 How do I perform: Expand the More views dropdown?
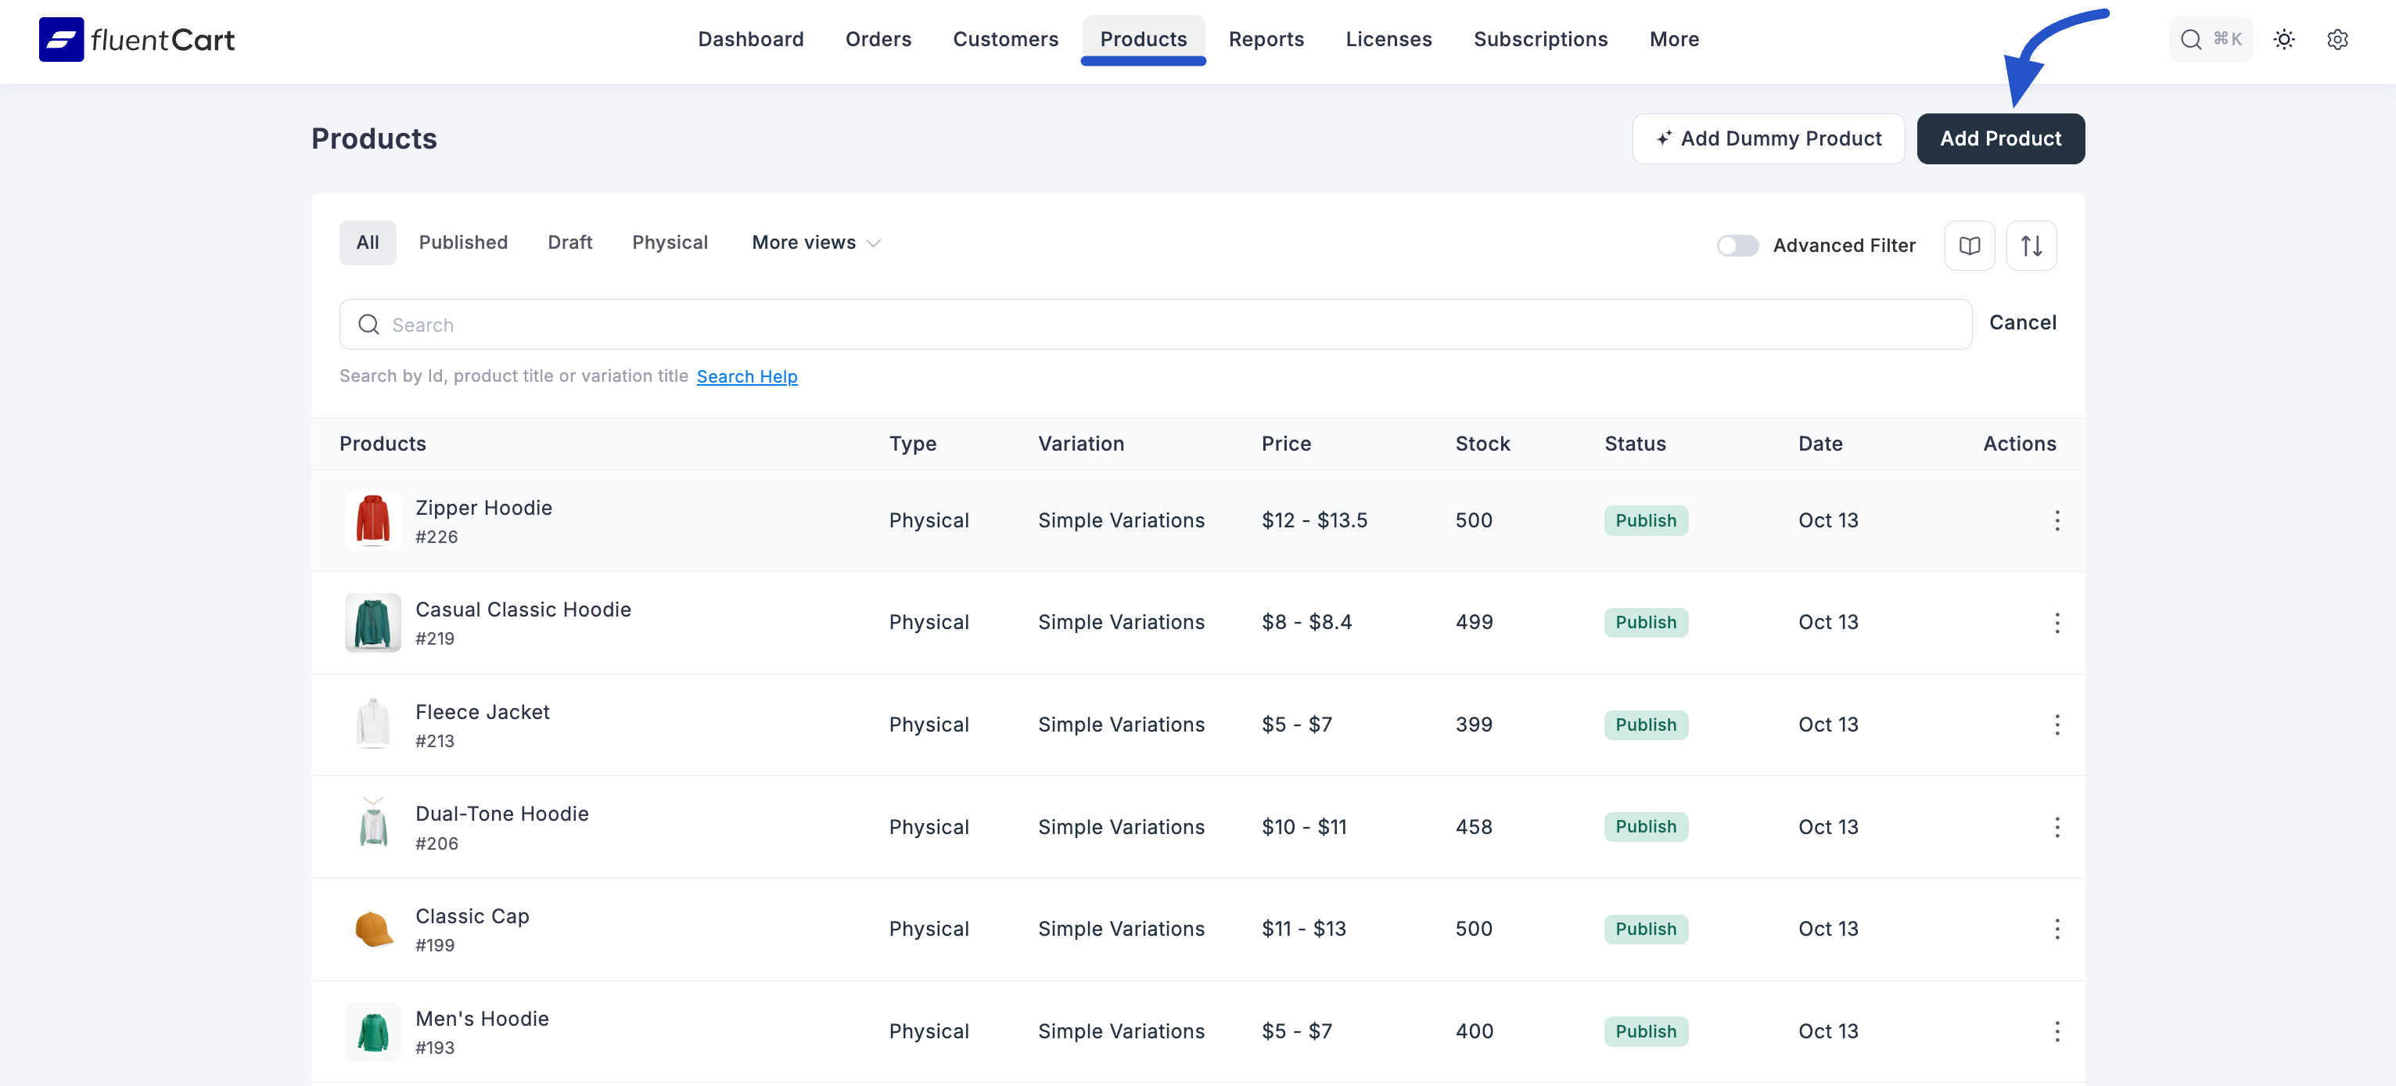815,242
